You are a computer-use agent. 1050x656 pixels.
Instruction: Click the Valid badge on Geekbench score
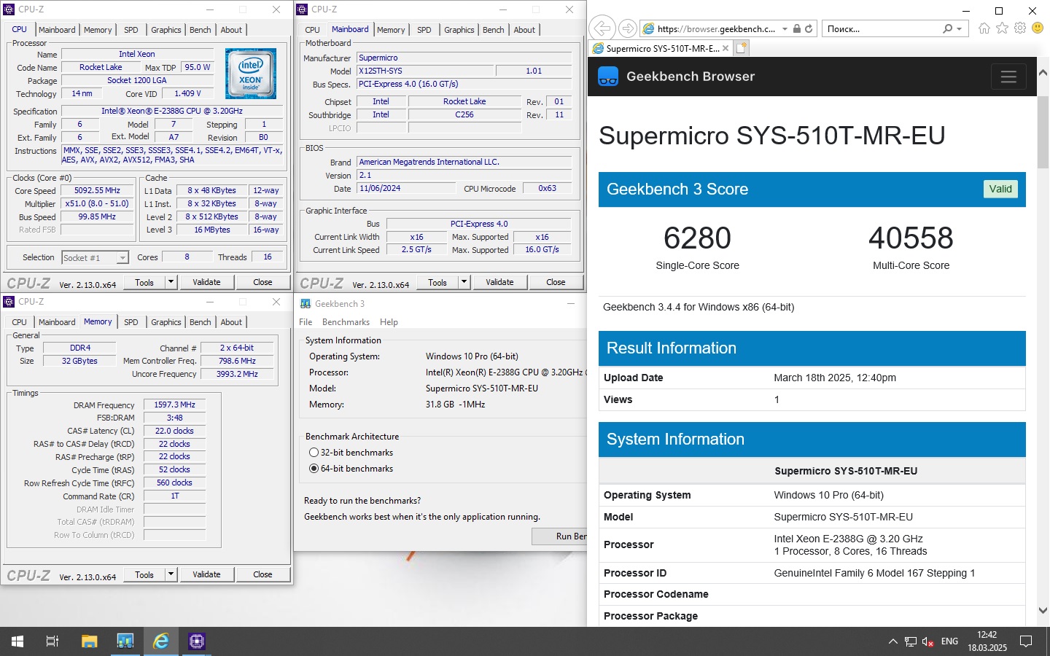tap(1000, 189)
